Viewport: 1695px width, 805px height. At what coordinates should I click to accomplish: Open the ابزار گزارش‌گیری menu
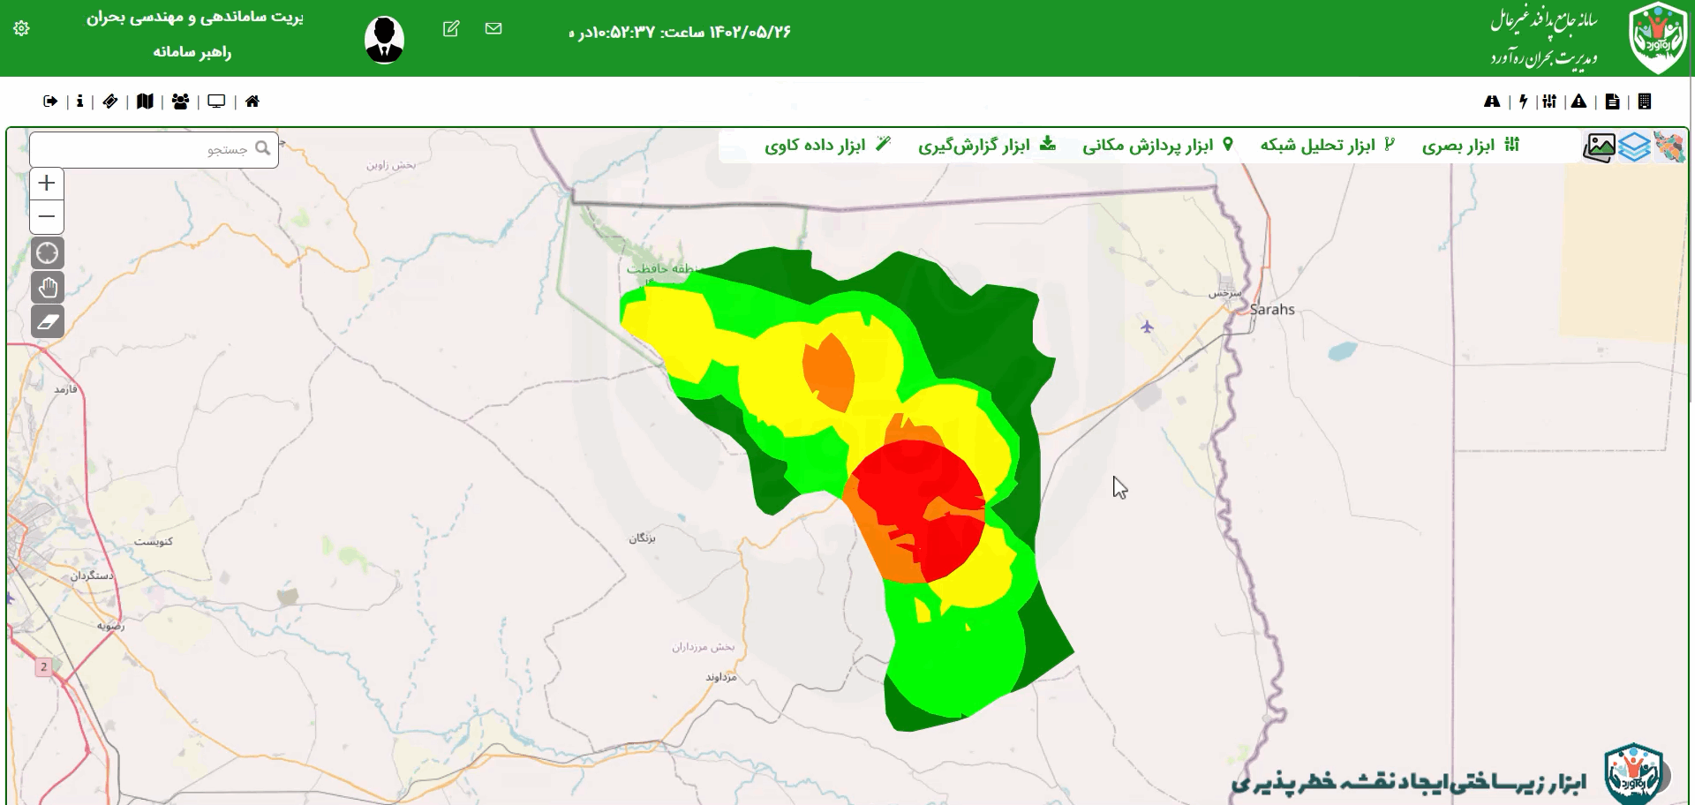(986, 146)
